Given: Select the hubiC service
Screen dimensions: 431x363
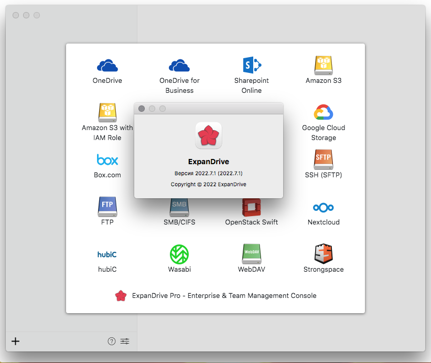Looking at the screenshot, I should [107, 254].
